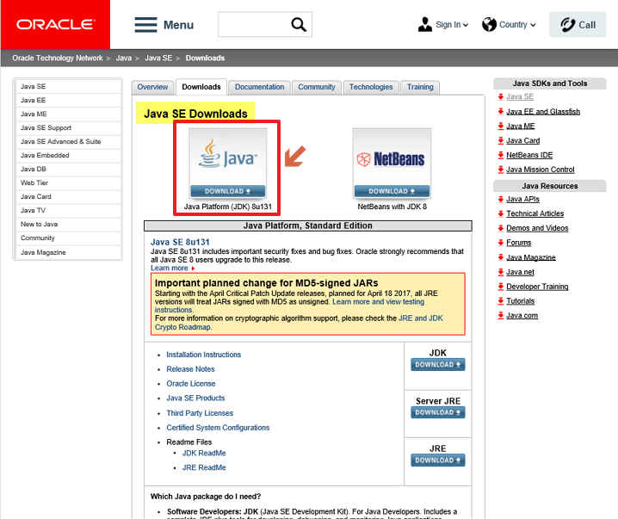The width and height of the screenshot is (618, 519).
Task: Select Java TV in left sidebar
Action: (68, 211)
